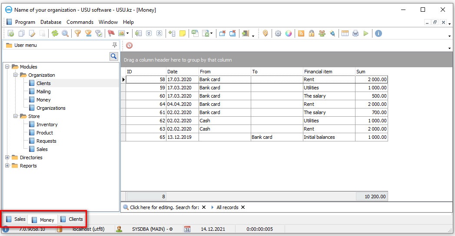Viewport: 455px width, 236px height.
Task: Click the funnel with green checkmark icon
Action: tap(99, 33)
